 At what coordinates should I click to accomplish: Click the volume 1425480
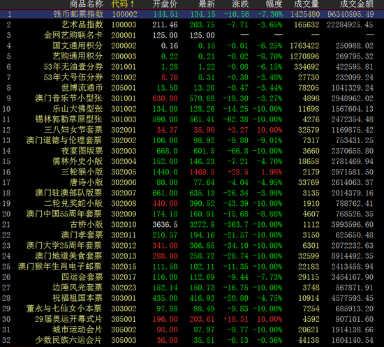tap(305, 14)
